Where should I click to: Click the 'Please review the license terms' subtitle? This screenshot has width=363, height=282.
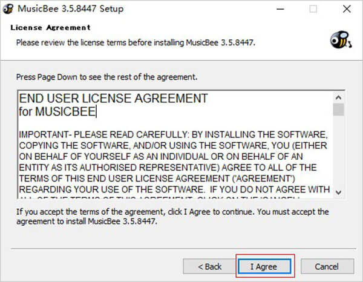tap(136, 43)
